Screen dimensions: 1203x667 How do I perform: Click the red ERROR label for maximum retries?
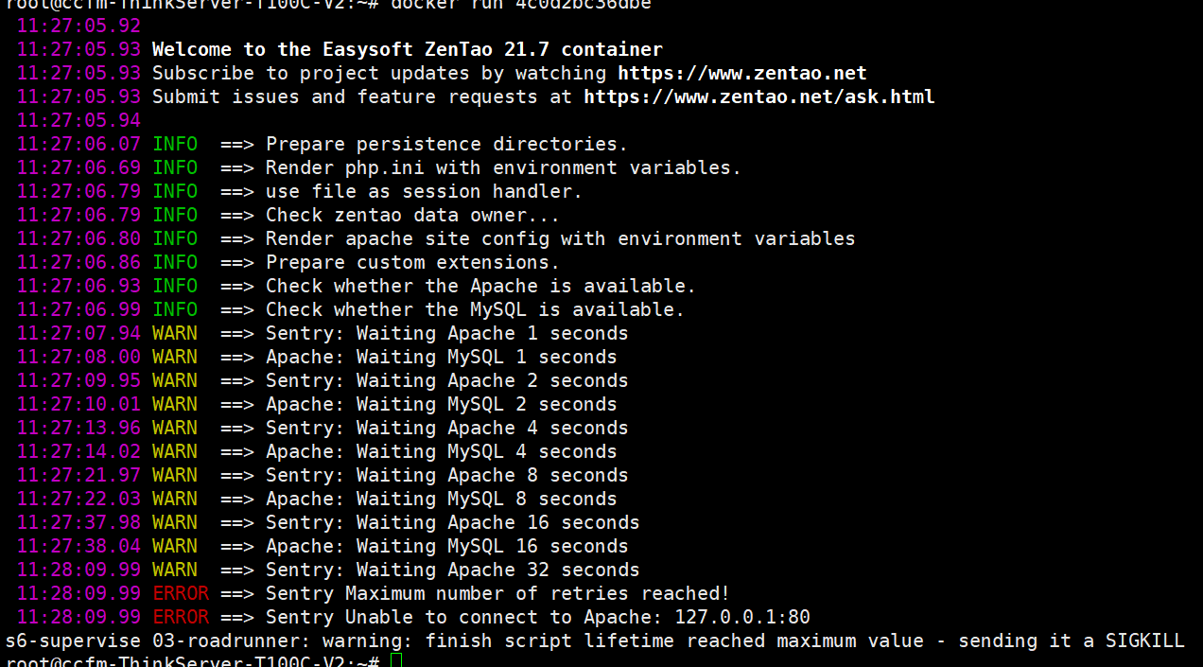point(181,593)
